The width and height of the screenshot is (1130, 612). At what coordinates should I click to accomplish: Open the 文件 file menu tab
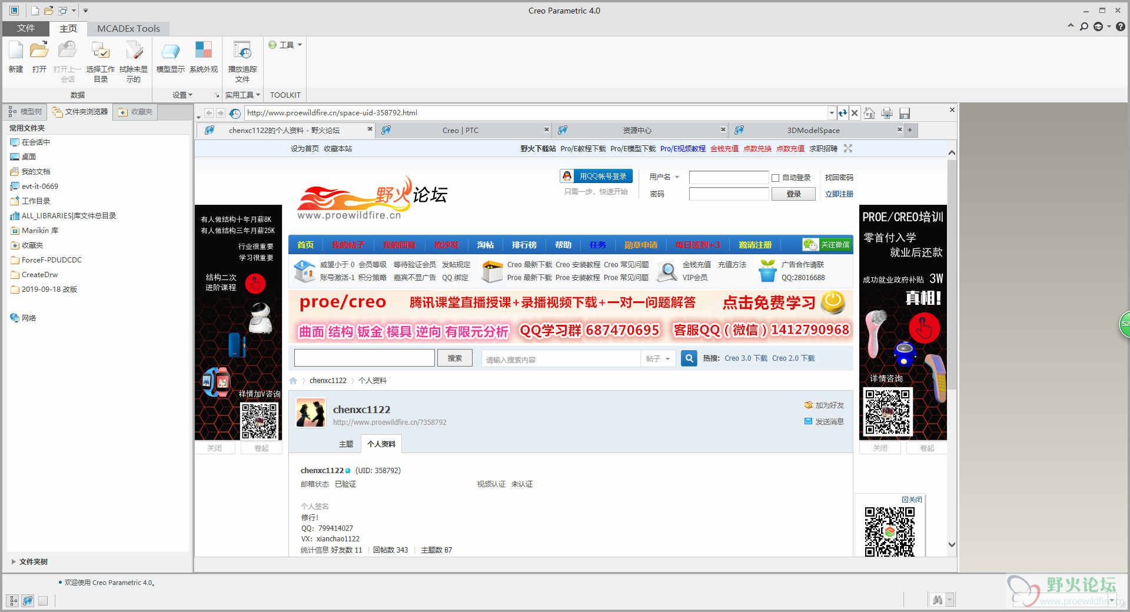26,28
